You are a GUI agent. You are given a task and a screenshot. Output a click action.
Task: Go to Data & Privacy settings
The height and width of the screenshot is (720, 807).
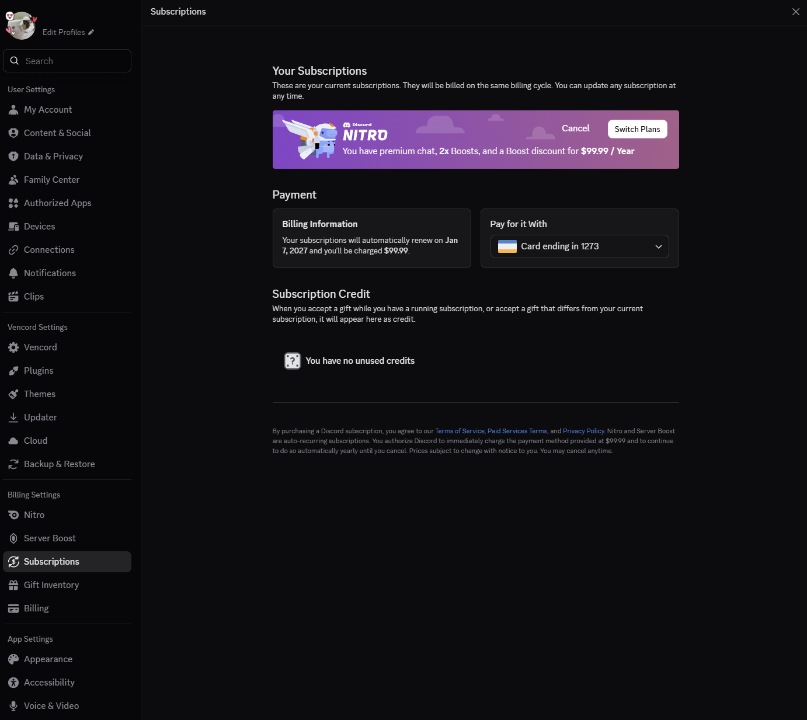(x=53, y=156)
